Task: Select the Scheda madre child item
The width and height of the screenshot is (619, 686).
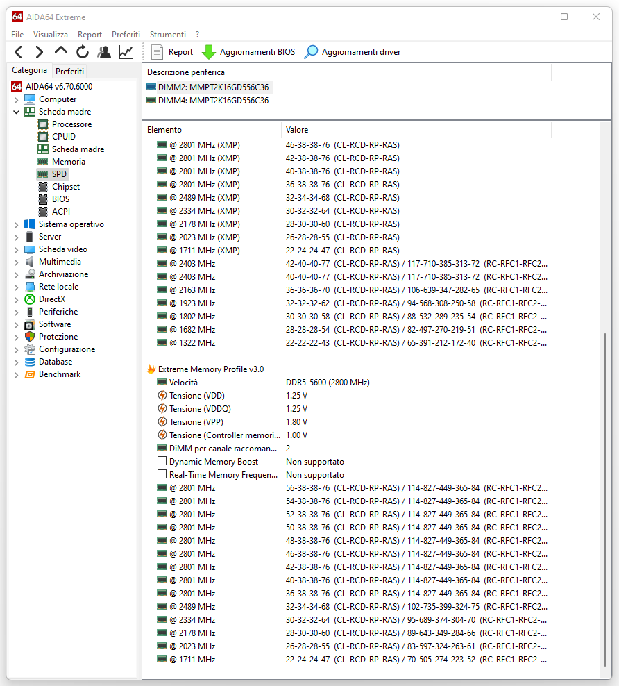Action: click(78, 149)
